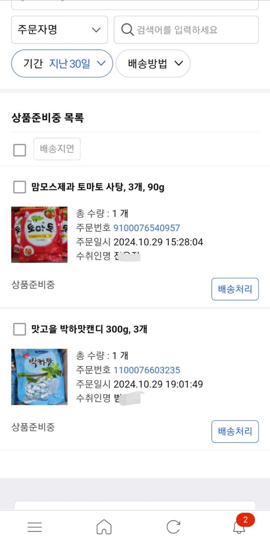Open the 배송방법 filter dropdown
This screenshot has height=543, width=270.
tap(153, 64)
